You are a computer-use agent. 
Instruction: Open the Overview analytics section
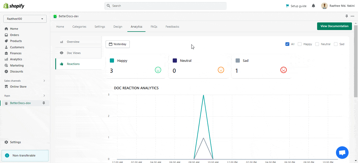(78, 42)
